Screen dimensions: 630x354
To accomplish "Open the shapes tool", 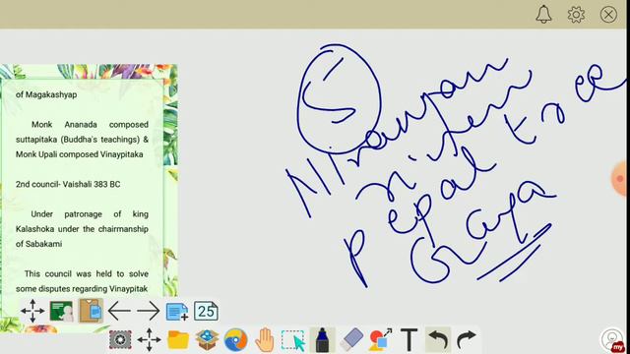I will [x=380, y=339].
